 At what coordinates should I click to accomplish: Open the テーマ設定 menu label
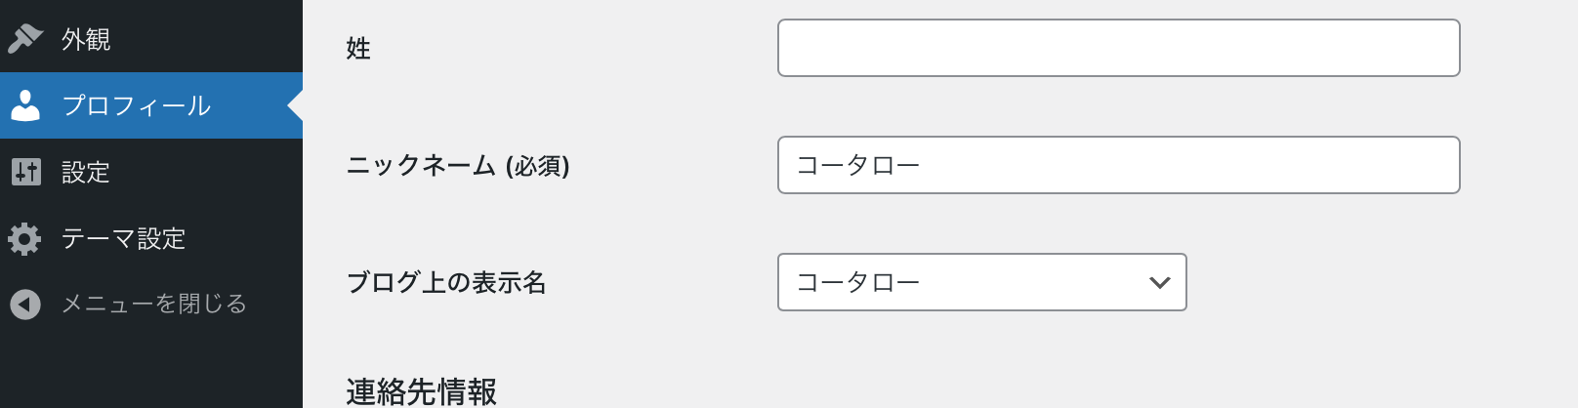(123, 238)
